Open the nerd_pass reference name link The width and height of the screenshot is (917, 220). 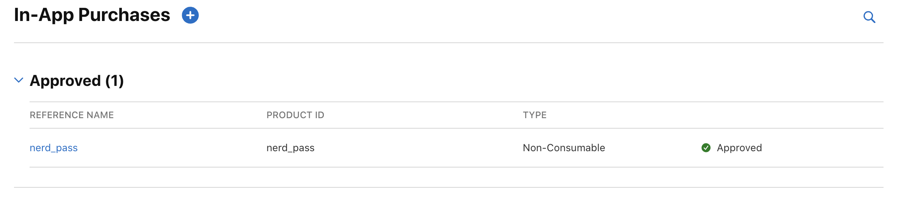tap(54, 148)
